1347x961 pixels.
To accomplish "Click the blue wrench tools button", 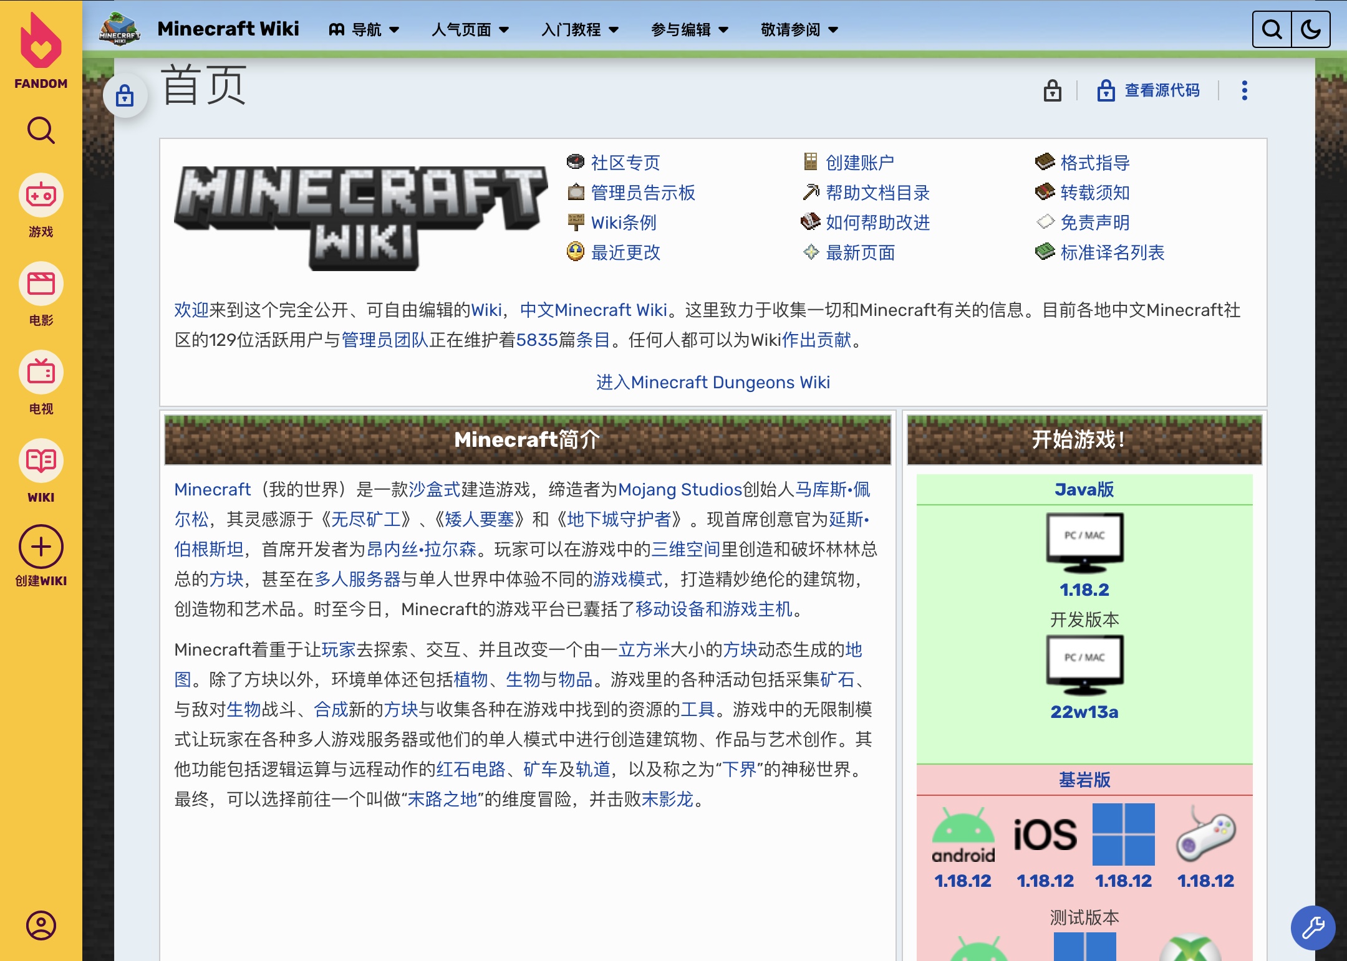I will pos(1313,927).
